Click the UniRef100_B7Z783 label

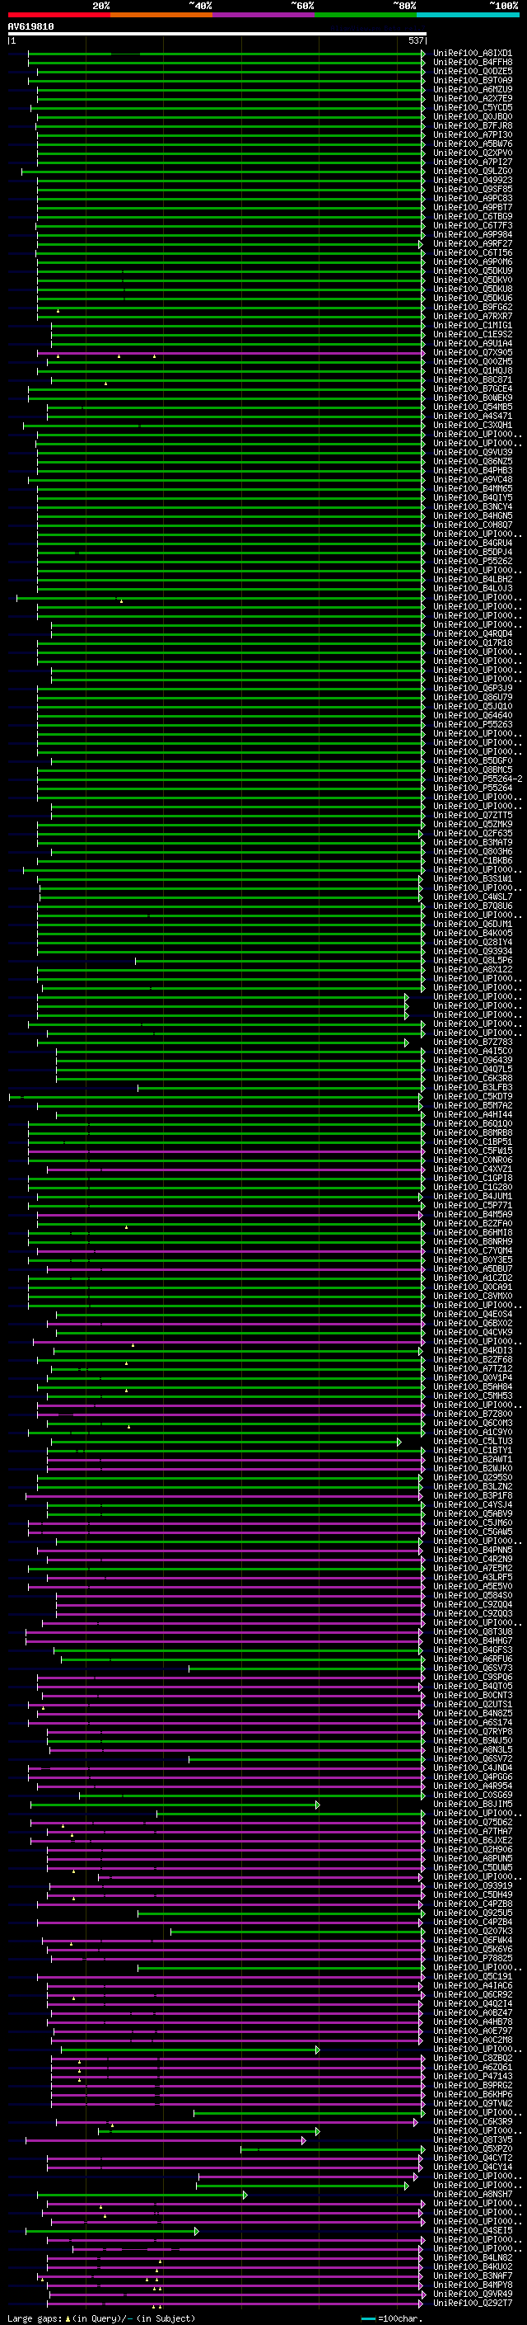(472, 1042)
